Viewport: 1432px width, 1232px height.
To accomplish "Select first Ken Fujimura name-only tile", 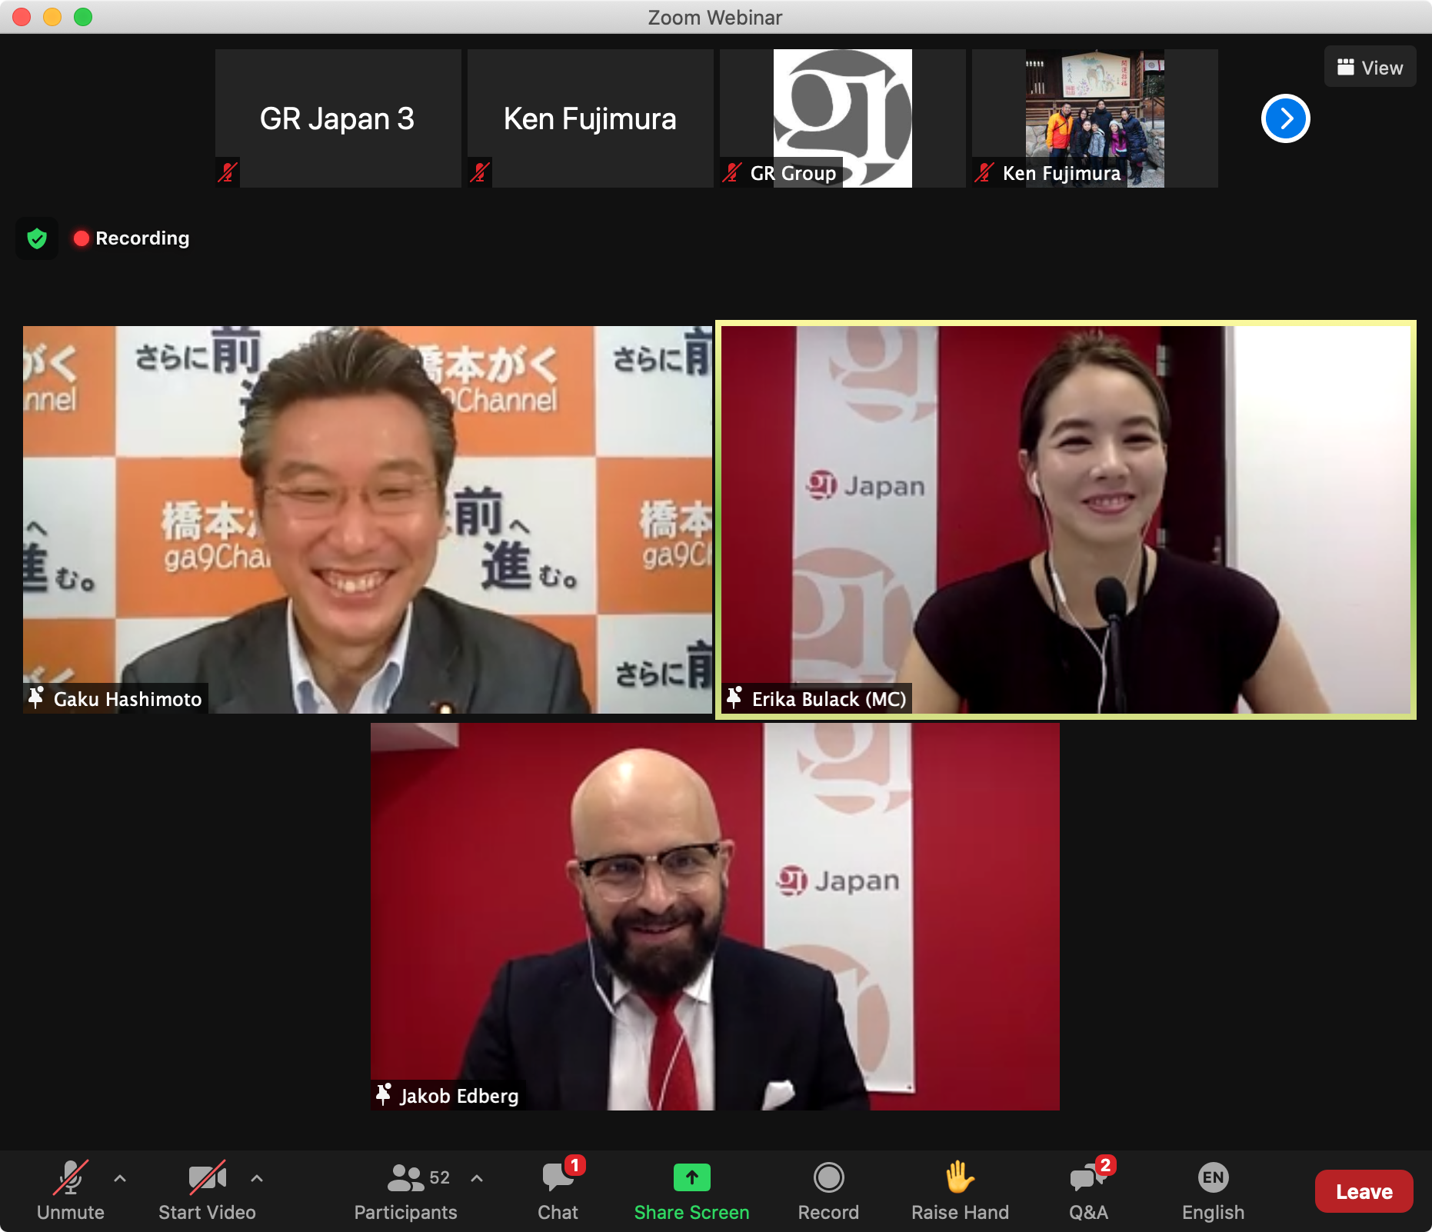I will 590,118.
